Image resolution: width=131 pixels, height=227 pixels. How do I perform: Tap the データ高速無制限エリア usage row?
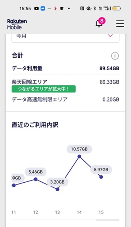pyautogui.click(x=65, y=100)
